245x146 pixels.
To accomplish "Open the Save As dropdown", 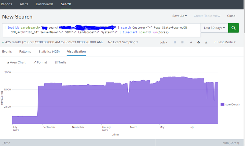I will (179, 16).
